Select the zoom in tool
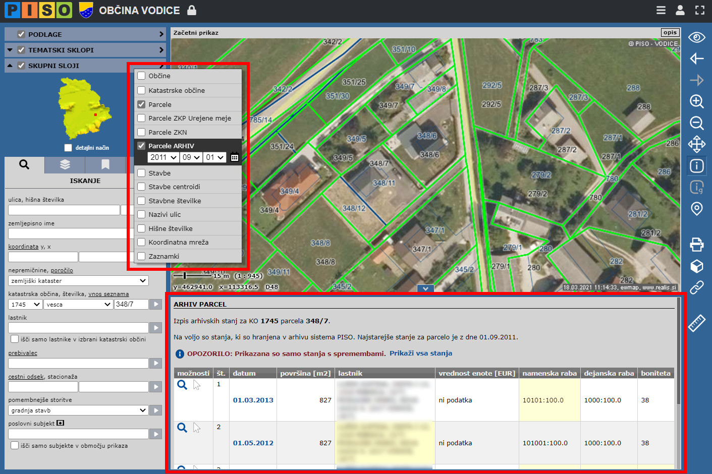The width and height of the screenshot is (712, 474). [x=697, y=101]
